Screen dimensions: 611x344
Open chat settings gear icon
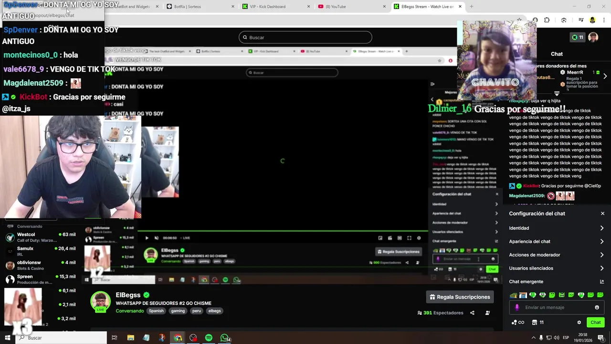(579, 322)
